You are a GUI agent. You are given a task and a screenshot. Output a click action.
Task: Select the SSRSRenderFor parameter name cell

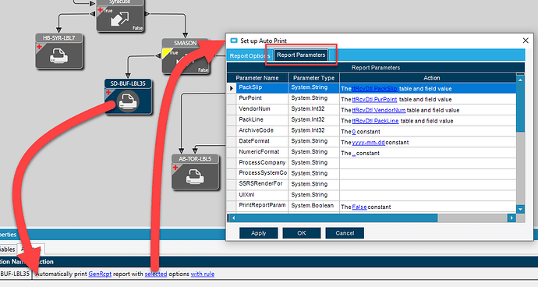(x=262, y=184)
